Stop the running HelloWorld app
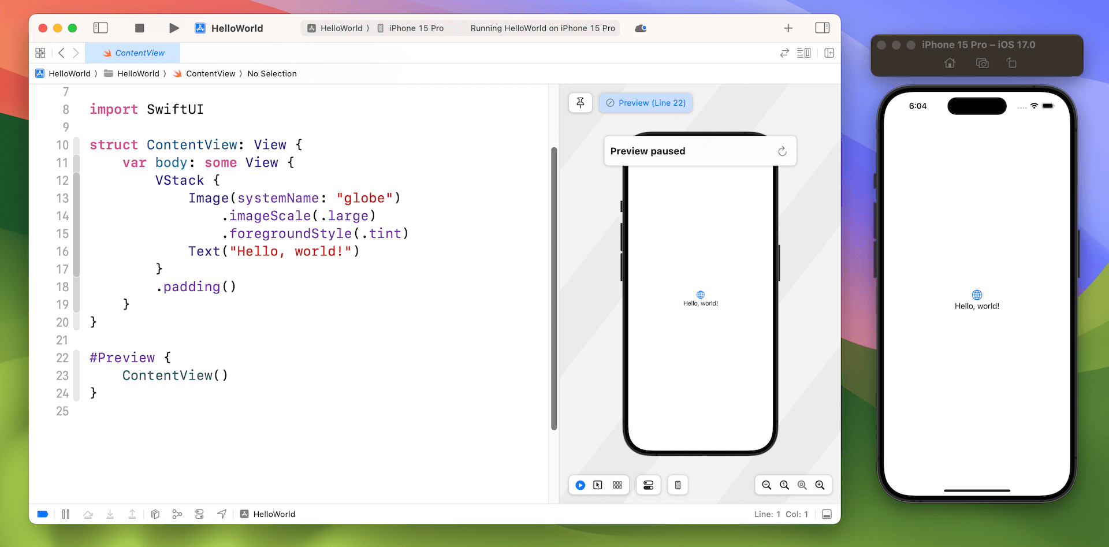The height and width of the screenshot is (547, 1109). point(139,28)
